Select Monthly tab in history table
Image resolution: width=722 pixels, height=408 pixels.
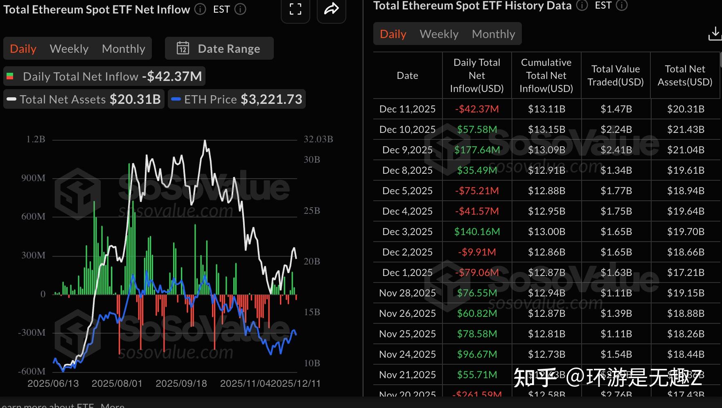493,34
